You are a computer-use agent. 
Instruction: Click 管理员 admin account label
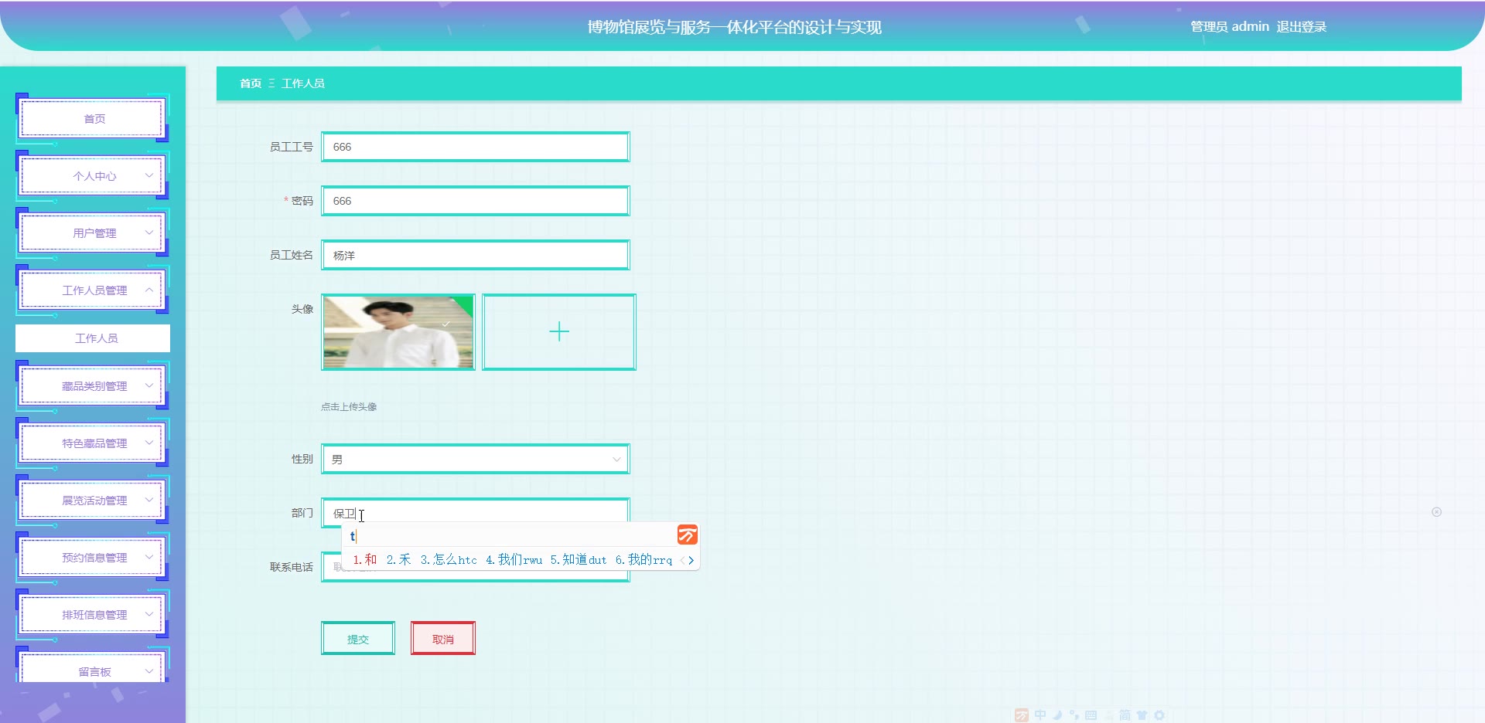click(1230, 27)
